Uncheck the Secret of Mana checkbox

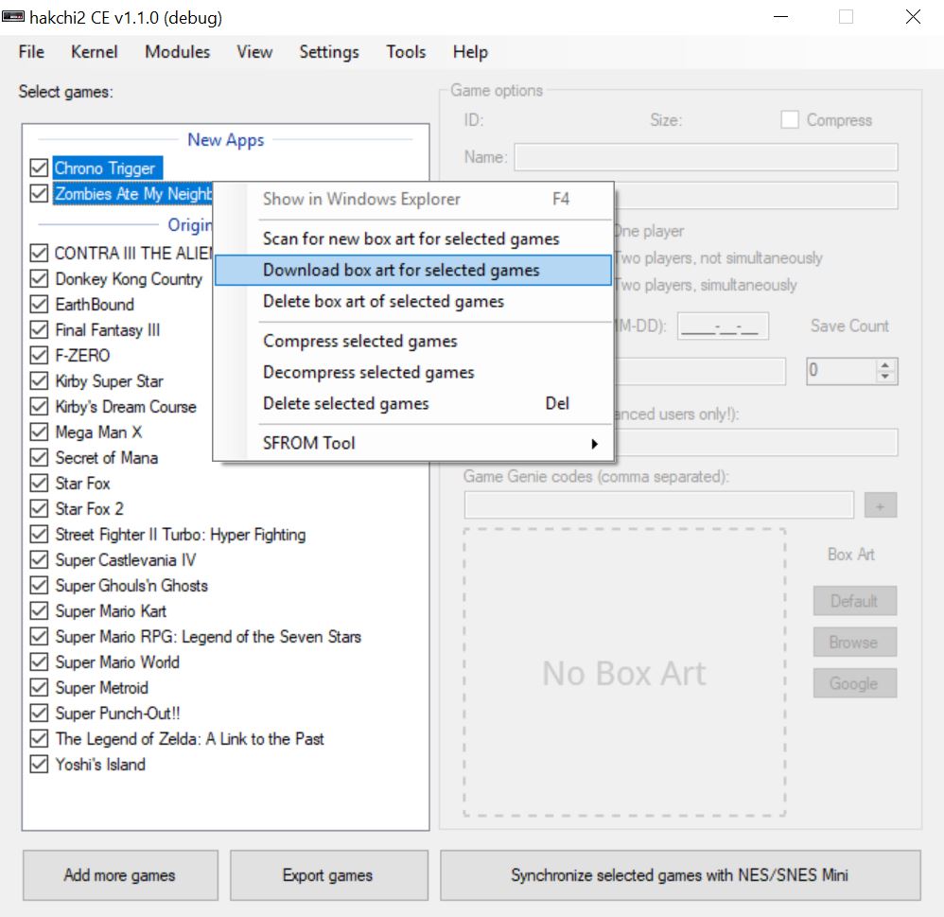pyautogui.click(x=39, y=458)
